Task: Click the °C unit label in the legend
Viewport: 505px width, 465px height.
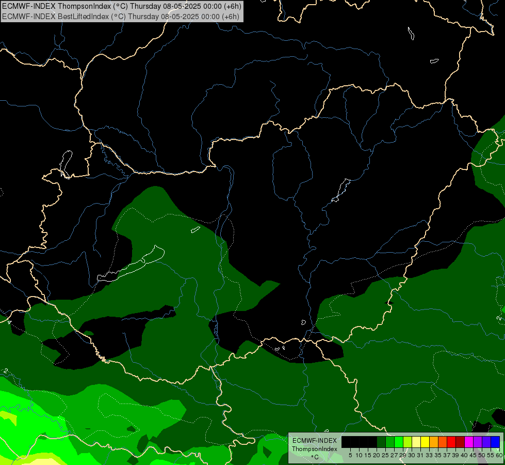Action: [x=315, y=457]
